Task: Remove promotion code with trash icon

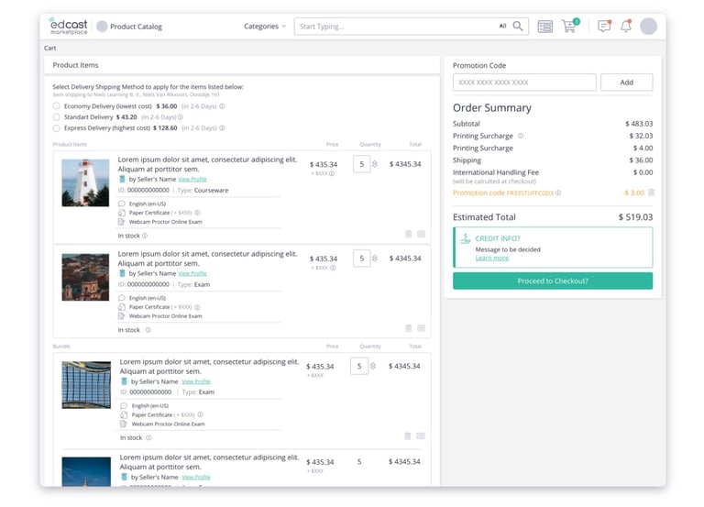Action: click(651, 193)
